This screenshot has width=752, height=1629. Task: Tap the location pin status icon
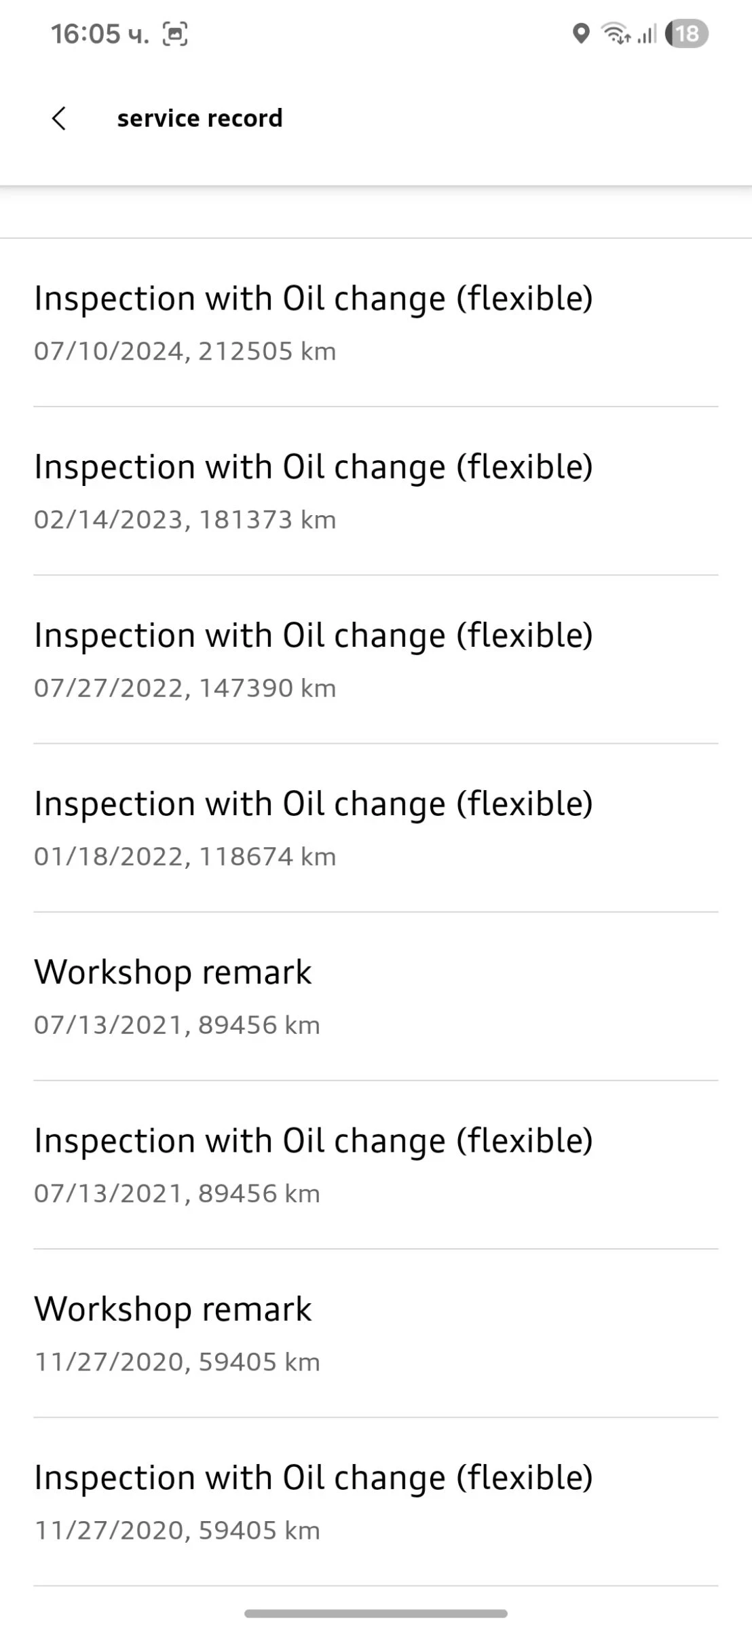coord(581,33)
